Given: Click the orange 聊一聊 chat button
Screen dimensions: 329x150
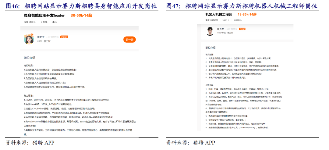Looking at the screenshot, I should (129, 40).
